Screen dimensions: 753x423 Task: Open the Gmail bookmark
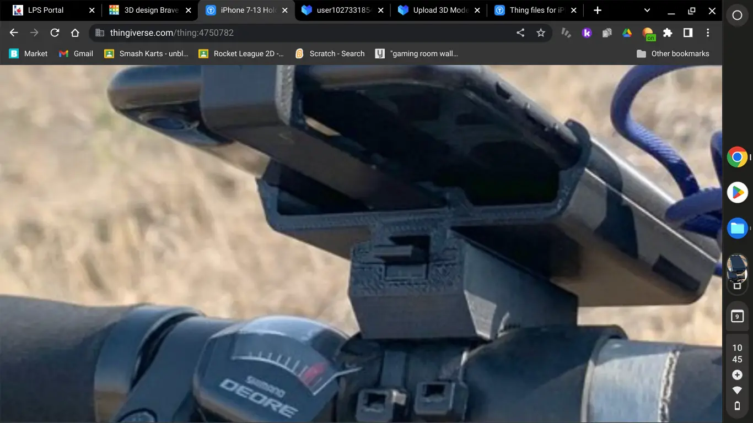click(76, 53)
